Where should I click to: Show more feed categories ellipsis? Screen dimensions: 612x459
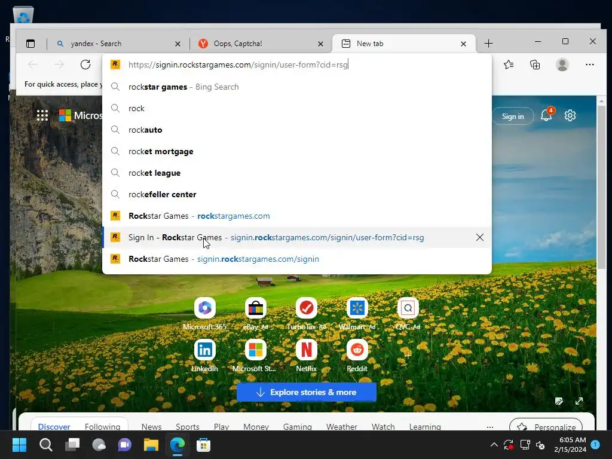[490, 427]
